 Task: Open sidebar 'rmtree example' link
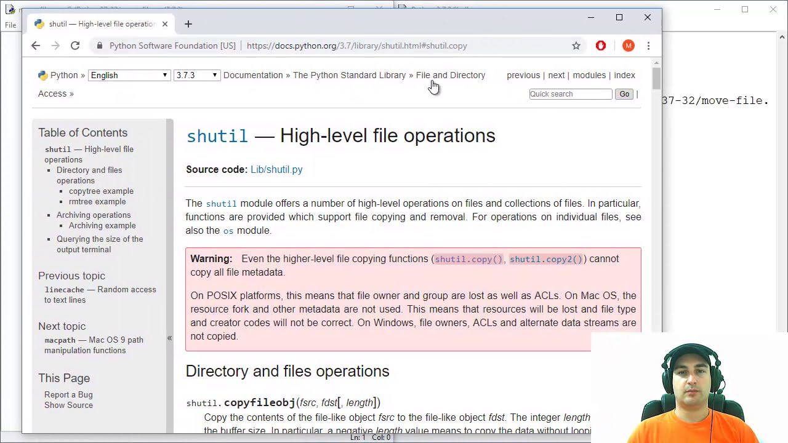[x=97, y=201]
